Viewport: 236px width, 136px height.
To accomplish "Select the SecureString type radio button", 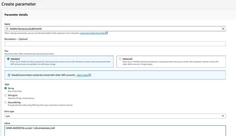I will pos(6,102).
